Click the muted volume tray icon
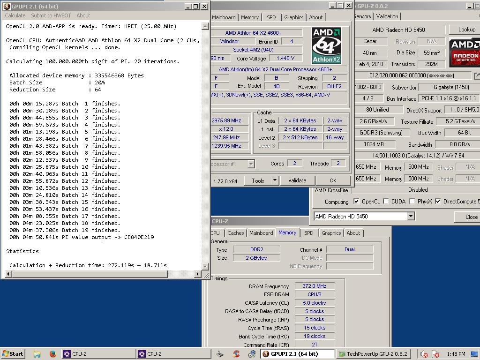 click(424, 354)
